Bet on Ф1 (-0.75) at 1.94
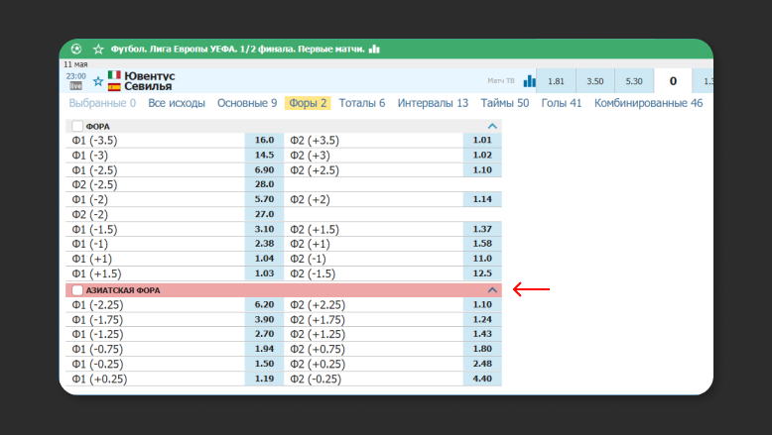This screenshot has height=435, width=772. [264, 349]
